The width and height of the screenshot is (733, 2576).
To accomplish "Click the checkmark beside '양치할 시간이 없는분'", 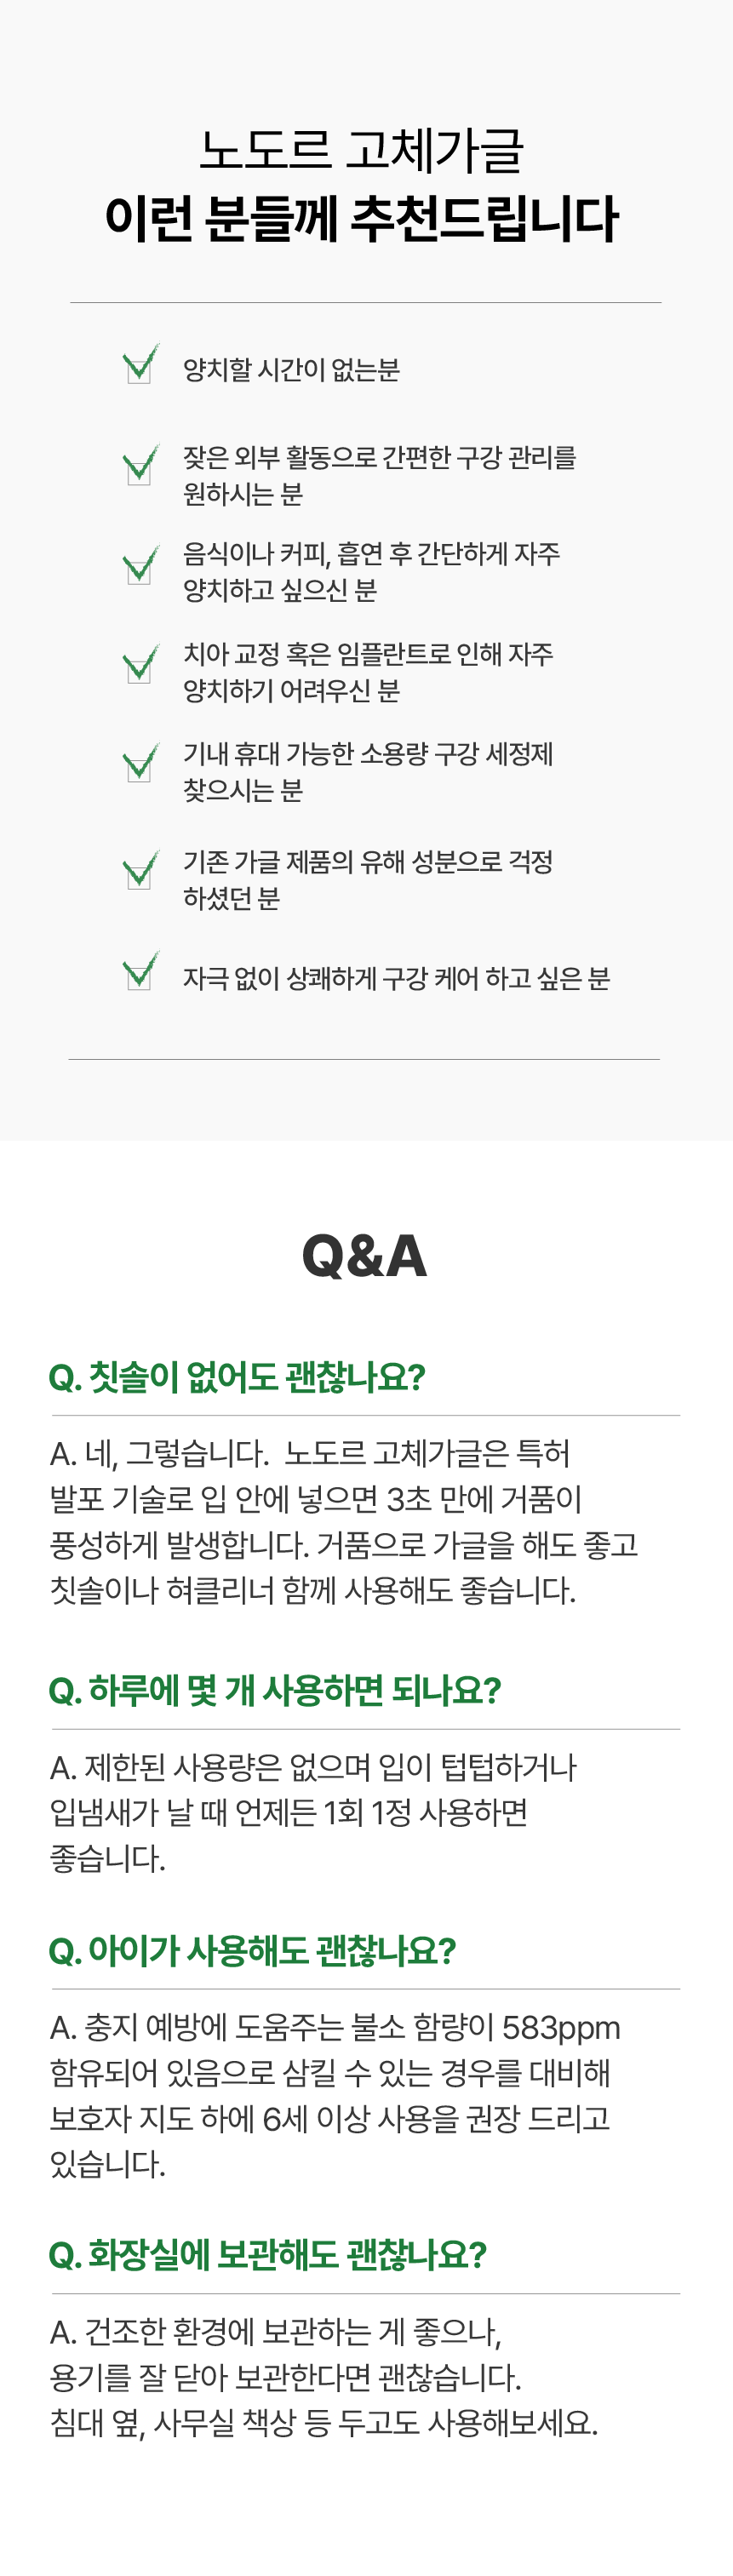I will coord(140,365).
